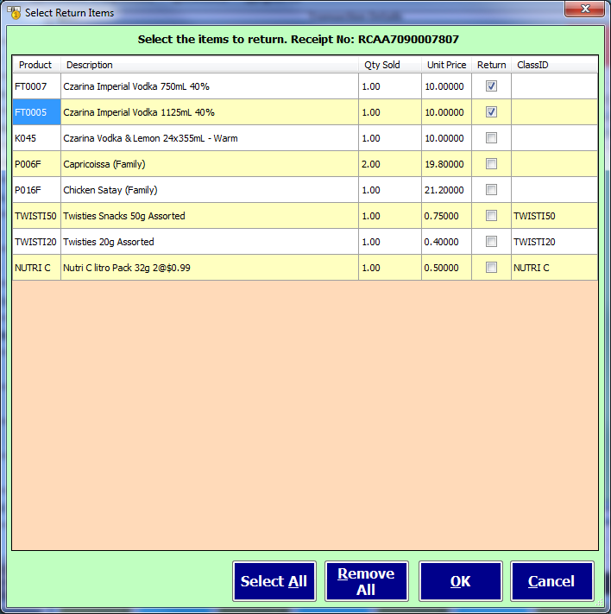This screenshot has width=611, height=614.
Task: Close the Select Return Items dialog
Action: tap(584, 9)
